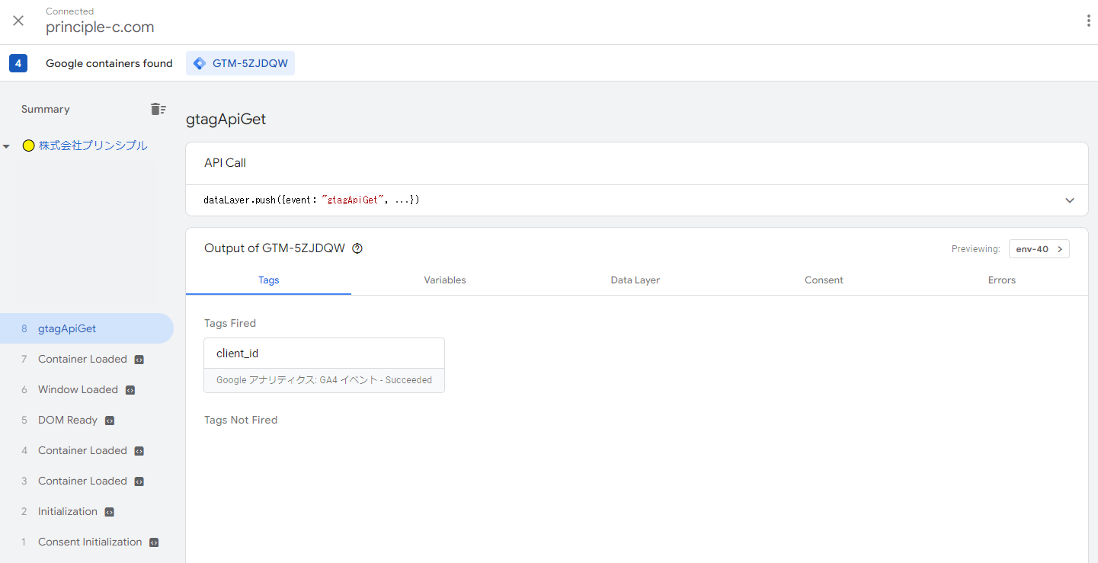This screenshot has width=1098, height=563.
Task: Switch to the Variables tab
Action: point(445,280)
